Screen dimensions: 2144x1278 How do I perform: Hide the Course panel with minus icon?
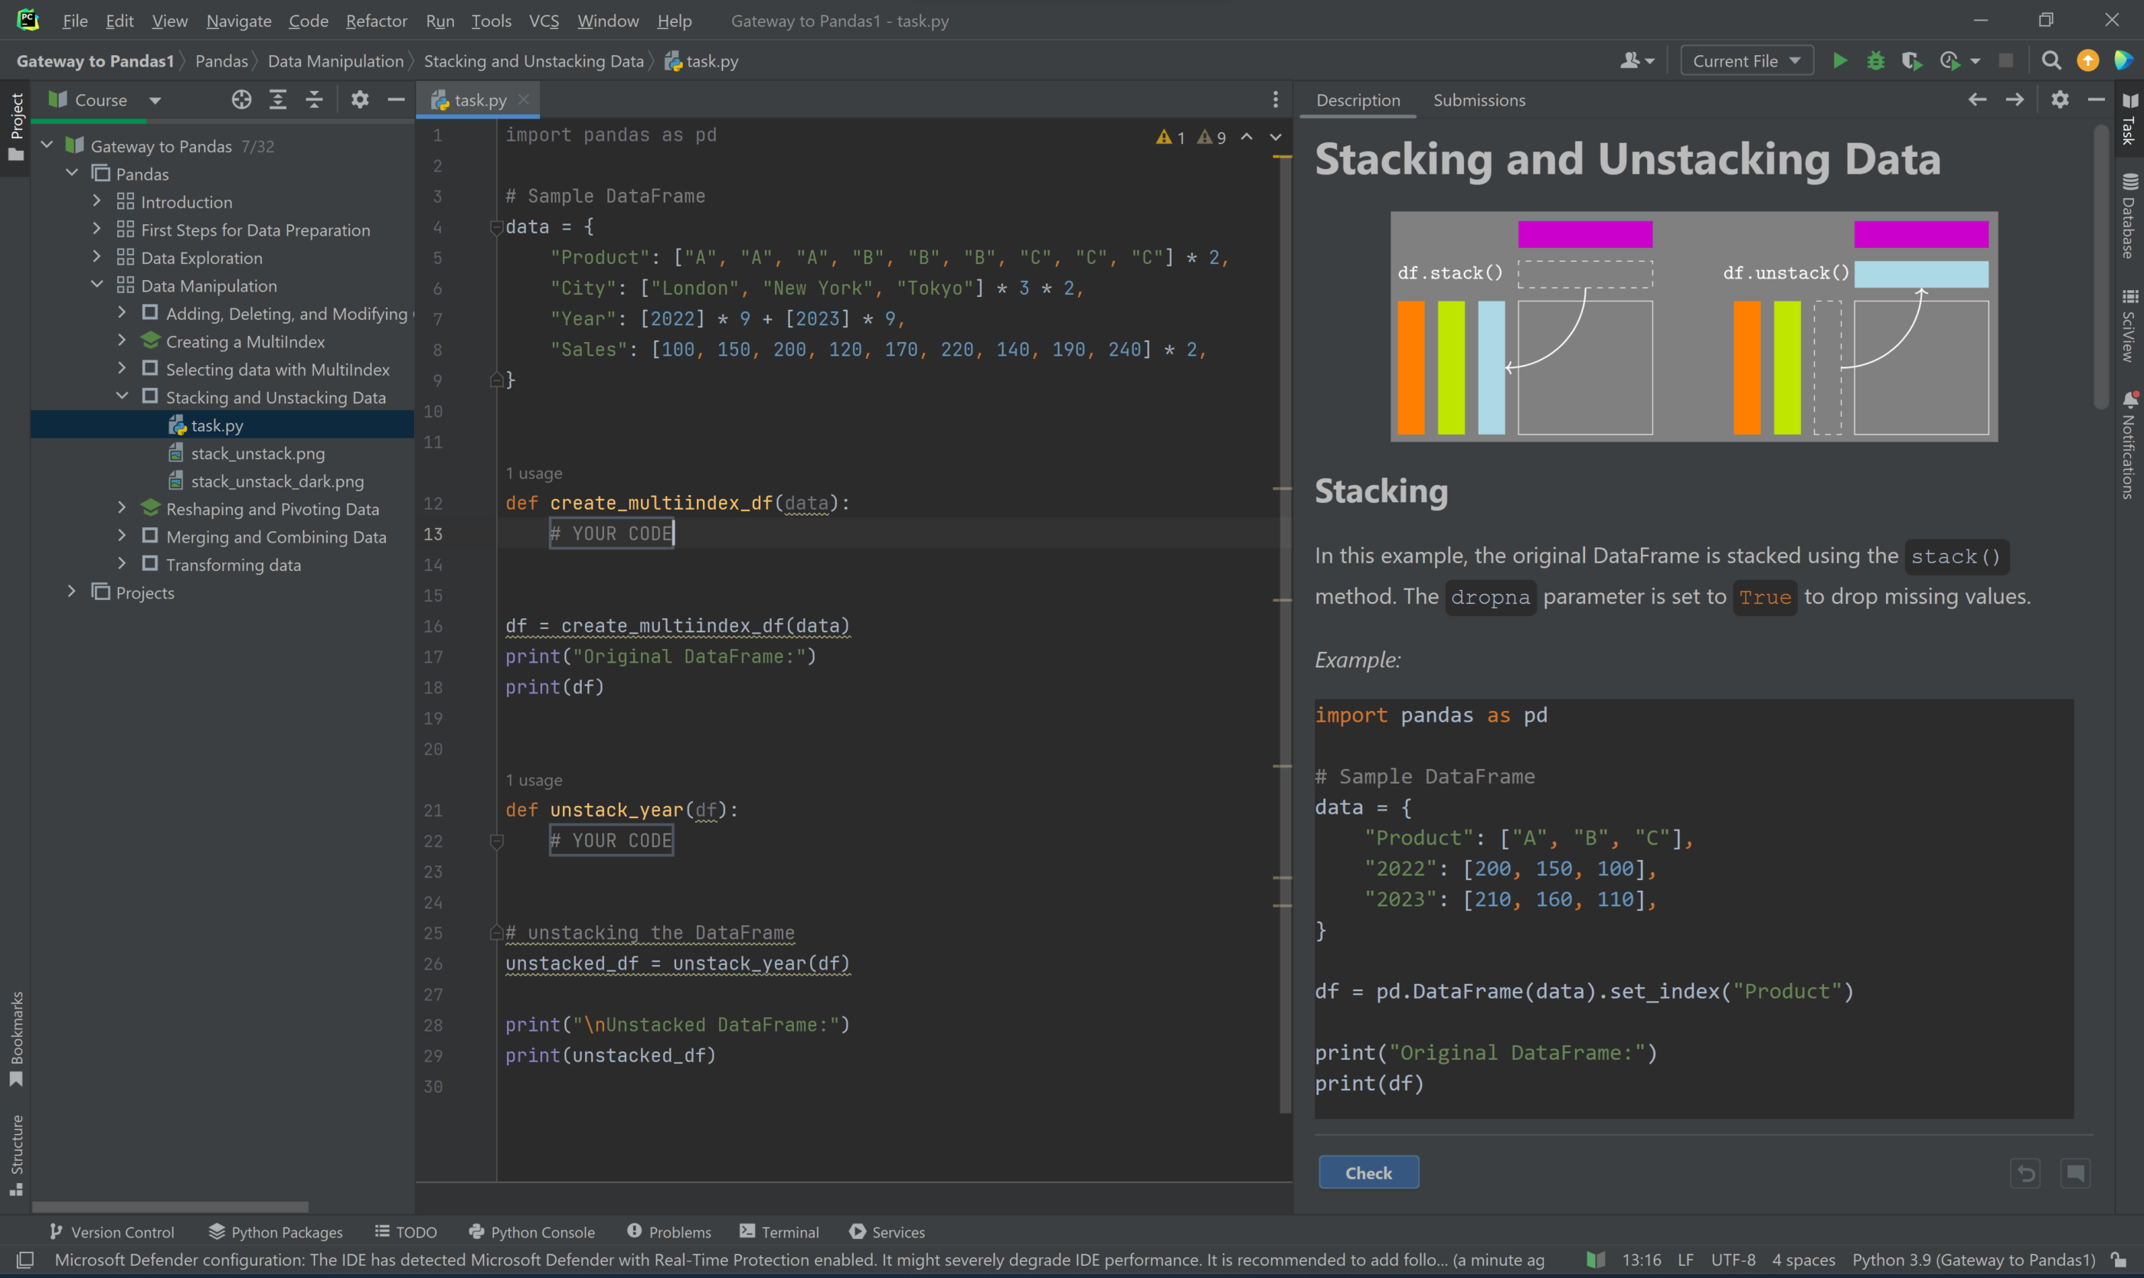click(x=396, y=100)
